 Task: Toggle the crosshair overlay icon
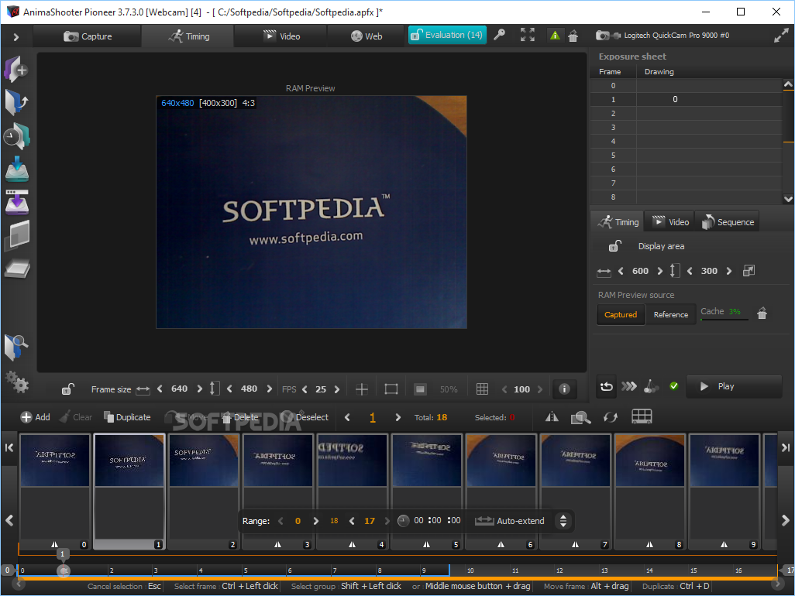pos(362,389)
